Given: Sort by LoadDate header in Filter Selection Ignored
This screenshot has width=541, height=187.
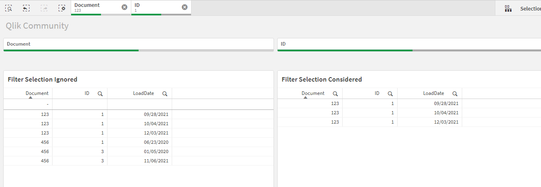Looking at the screenshot, I should pyautogui.click(x=143, y=93).
